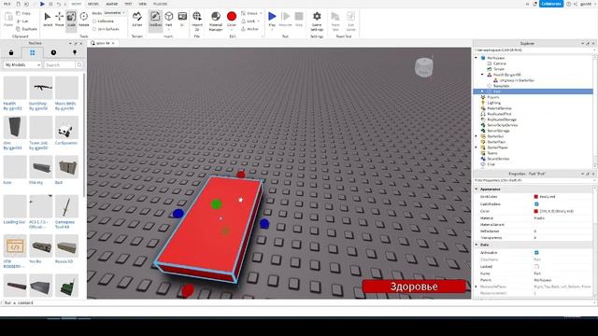Select Baseplate in the Explorer tree
598x336 pixels.
click(x=501, y=86)
